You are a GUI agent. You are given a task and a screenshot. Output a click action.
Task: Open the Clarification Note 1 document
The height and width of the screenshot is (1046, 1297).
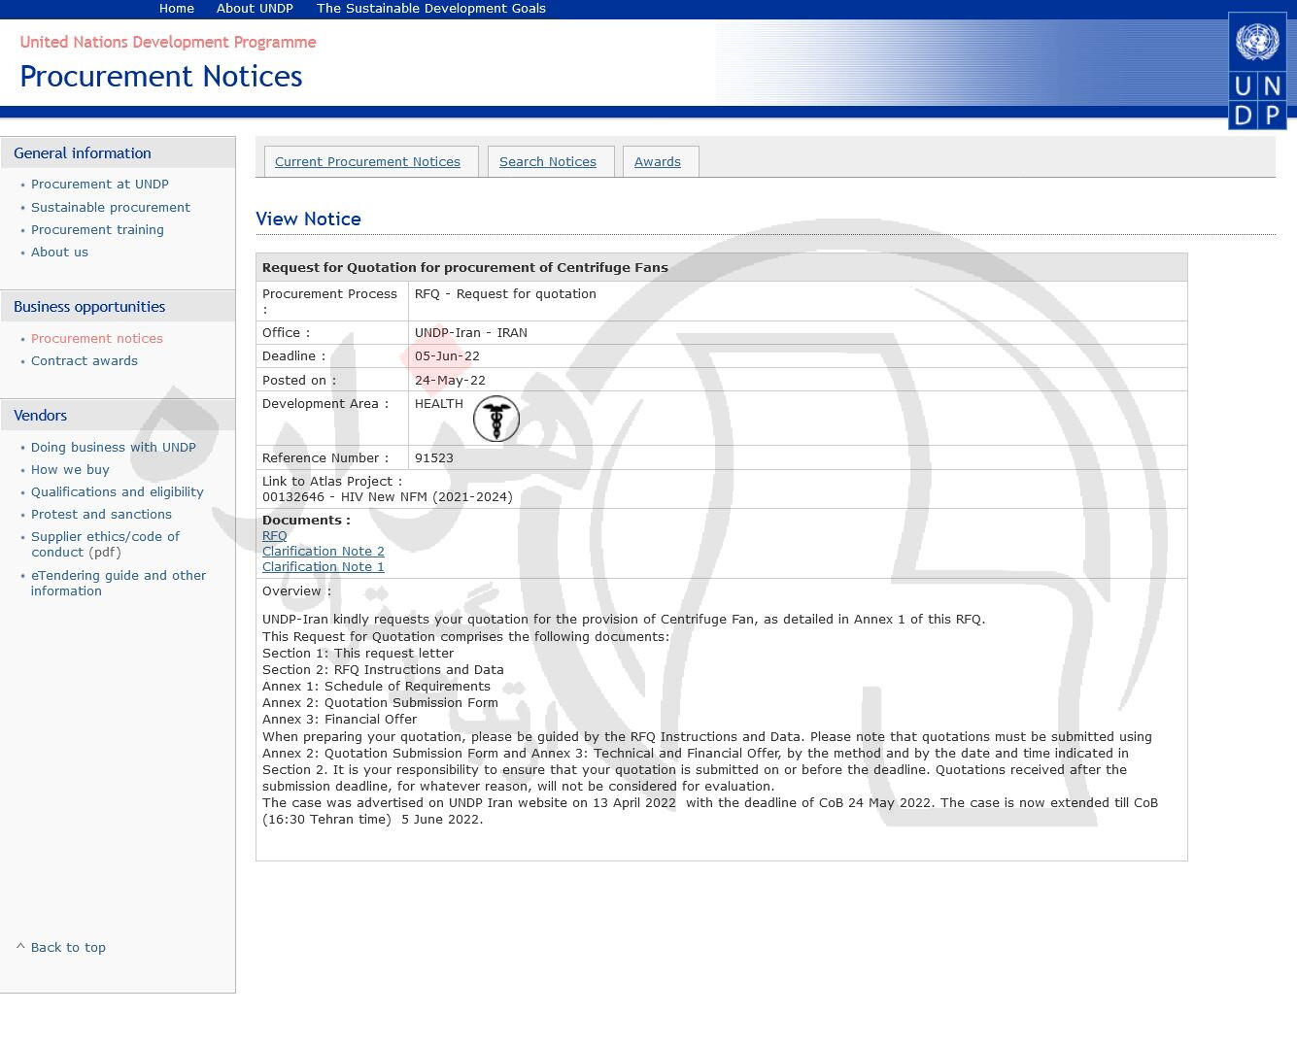click(x=324, y=566)
